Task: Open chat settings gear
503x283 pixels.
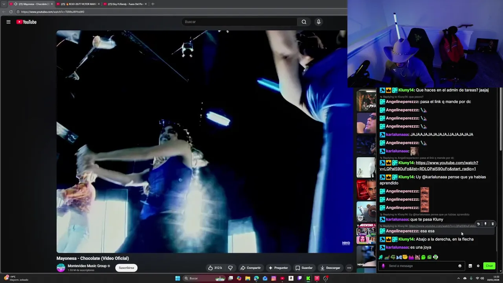Action: [478, 266]
